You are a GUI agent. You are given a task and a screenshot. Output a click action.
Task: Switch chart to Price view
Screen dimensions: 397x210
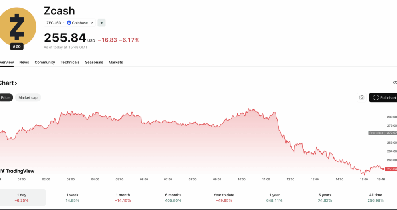pyautogui.click(x=6, y=97)
